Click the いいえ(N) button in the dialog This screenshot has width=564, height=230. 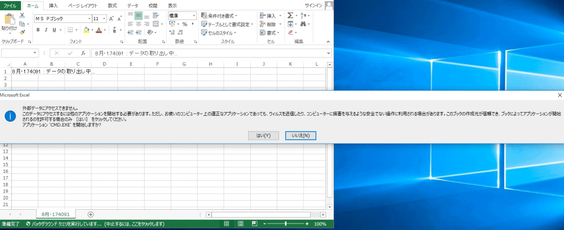(301, 136)
